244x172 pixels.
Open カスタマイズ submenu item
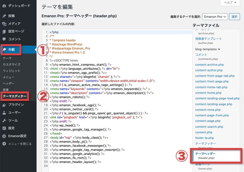12,64
